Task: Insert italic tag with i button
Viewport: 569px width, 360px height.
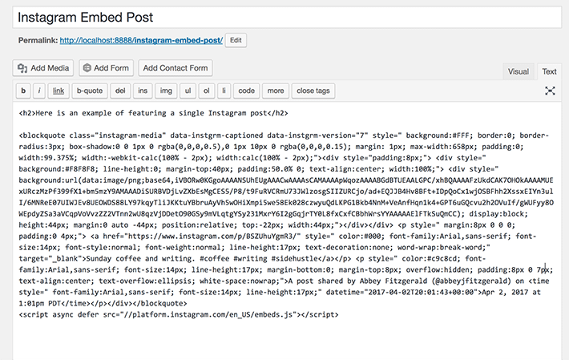Action: [x=39, y=91]
